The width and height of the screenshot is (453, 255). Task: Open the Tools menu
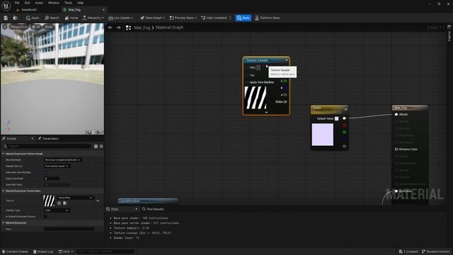[68, 3]
